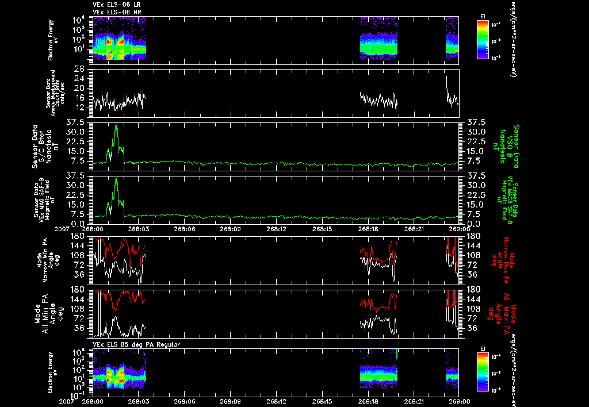This screenshot has width=589, height=407.
Task: Select the 'VEx ELS-06 LR' title text
Action: 117,5
